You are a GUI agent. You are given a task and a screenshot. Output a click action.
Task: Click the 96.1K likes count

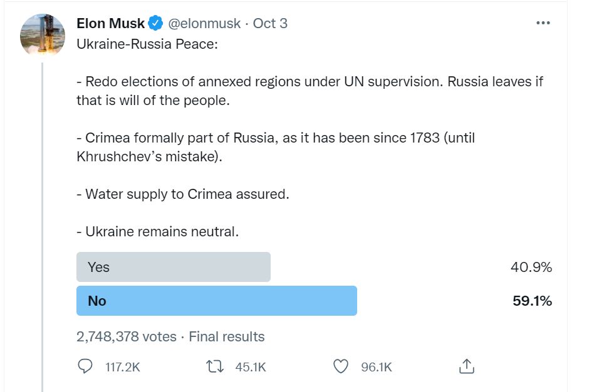pos(376,367)
